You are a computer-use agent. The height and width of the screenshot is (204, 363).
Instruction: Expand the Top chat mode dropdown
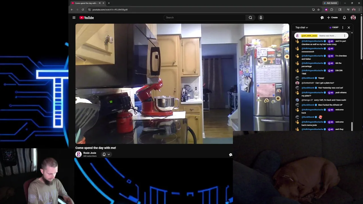tap(301, 27)
